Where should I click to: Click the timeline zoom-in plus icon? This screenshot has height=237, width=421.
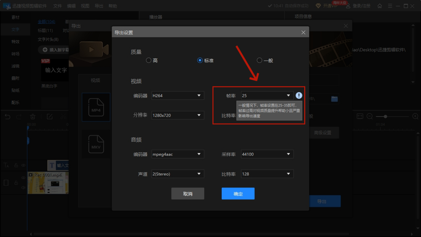pyautogui.click(x=415, y=116)
